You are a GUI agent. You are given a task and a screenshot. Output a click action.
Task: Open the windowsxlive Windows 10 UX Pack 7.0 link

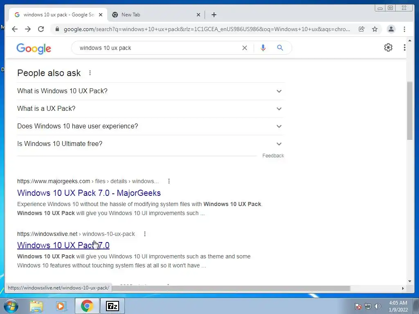point(63,245)
